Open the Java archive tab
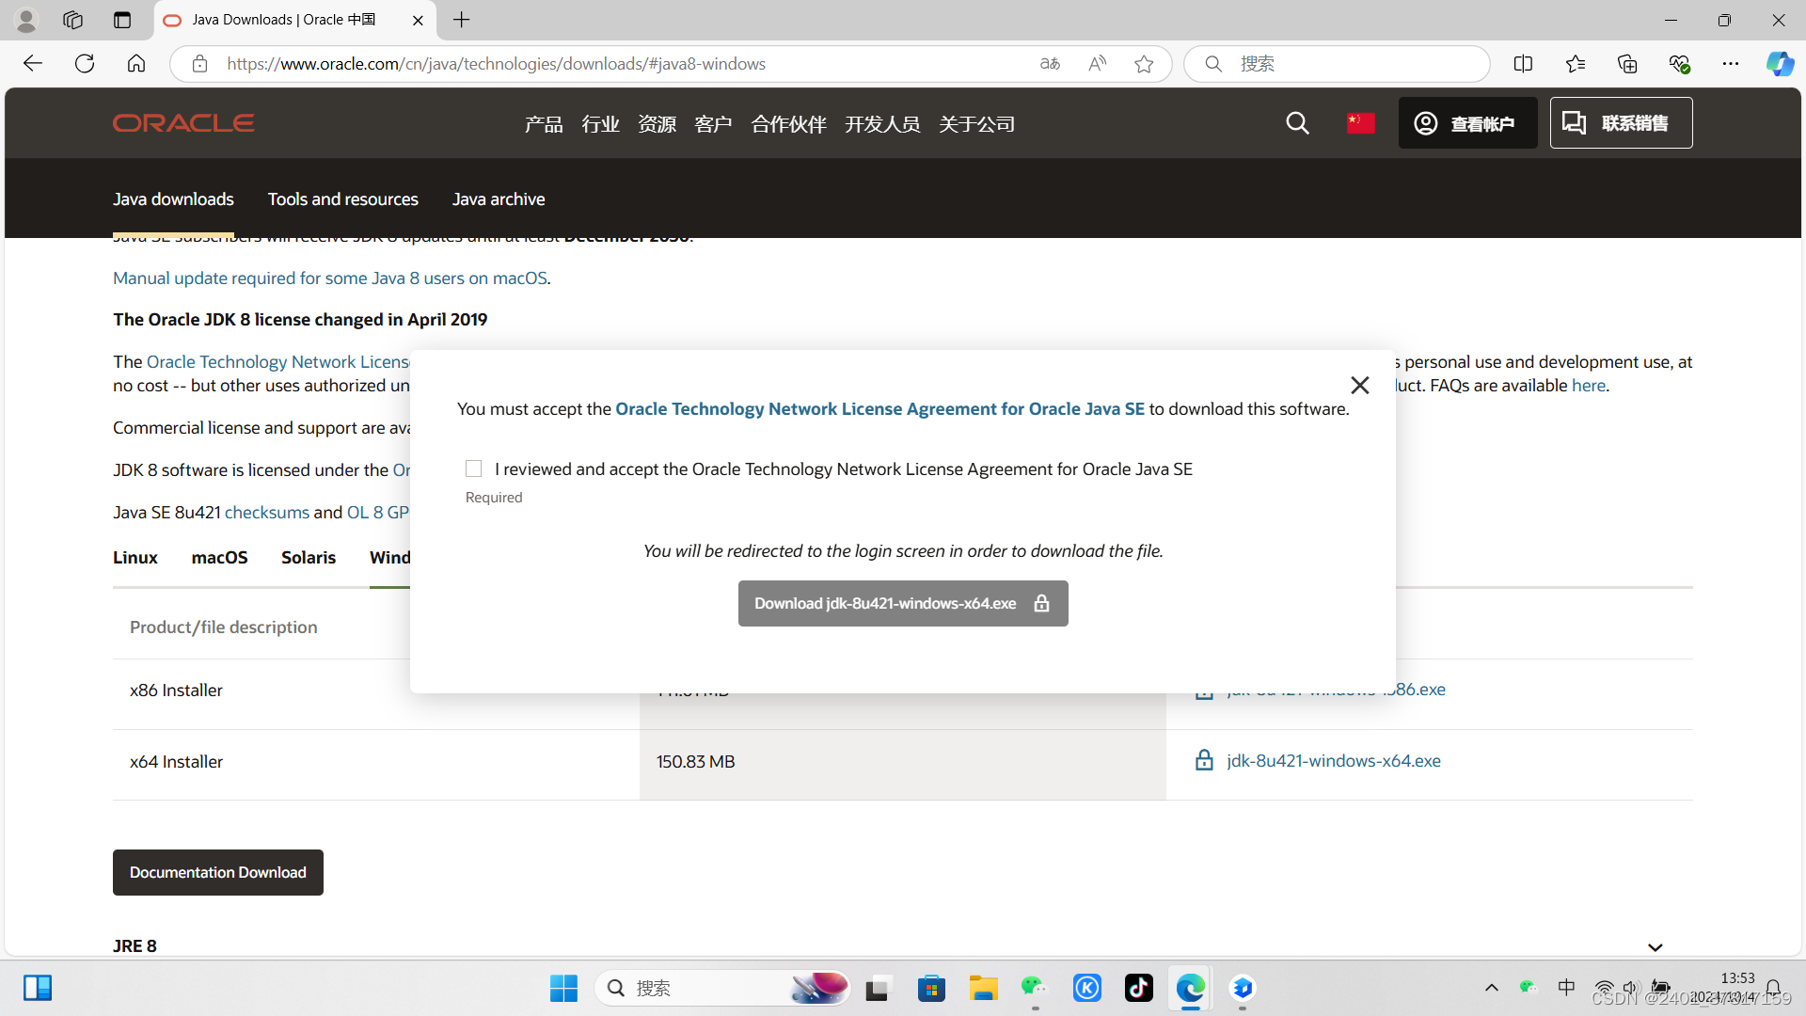The image size is (1806, 1016). click(x=498, y=199)
